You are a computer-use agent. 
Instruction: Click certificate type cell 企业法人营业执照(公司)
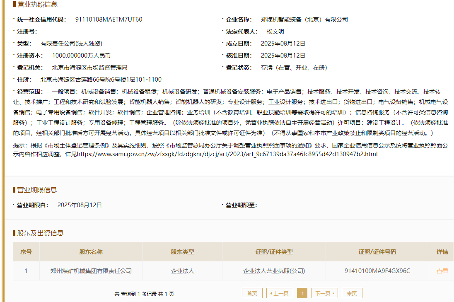pyautogui.click(x=274, y=271)
